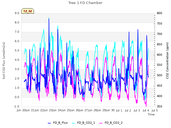Viewport: 171px width, 128px height.
Task: Click the 500 tick on right axis
Action: pos(160,75)
